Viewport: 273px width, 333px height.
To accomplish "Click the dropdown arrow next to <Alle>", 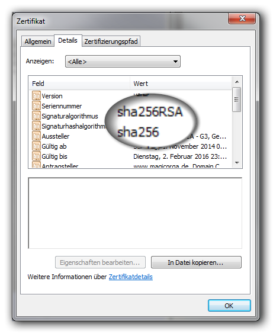I will 175,62.
